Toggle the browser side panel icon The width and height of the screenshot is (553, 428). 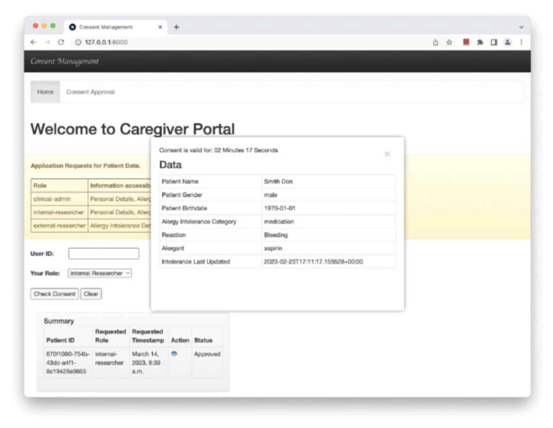click(x=494, y=42)
